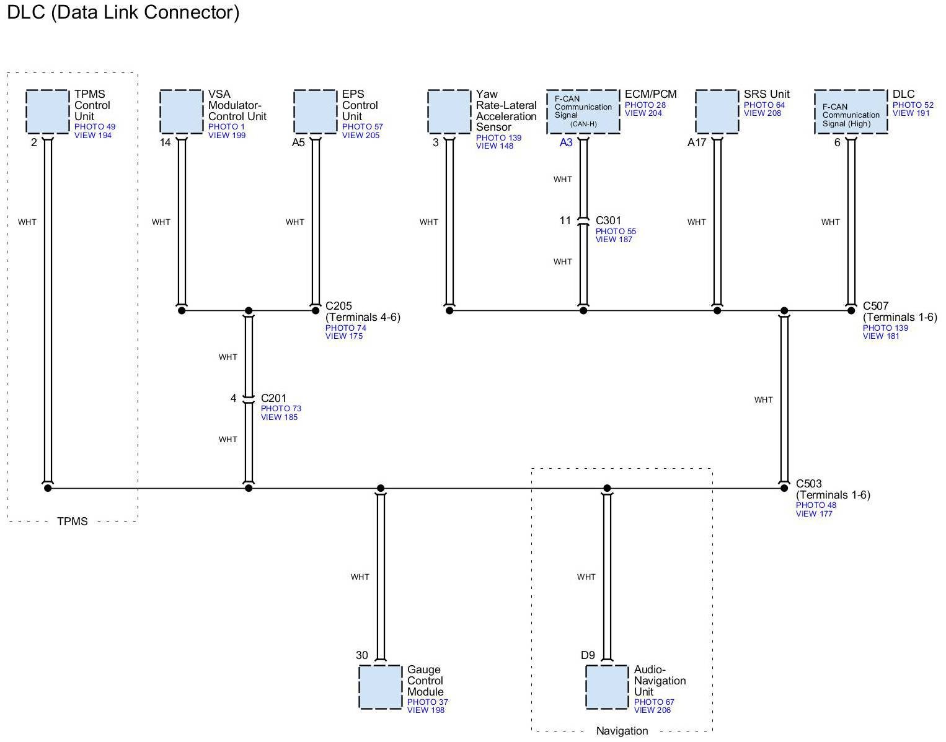Open VIEW 194 link for TPMS Control Unit
Viewport: 946px width, 742px height.
tap(92, 136)
